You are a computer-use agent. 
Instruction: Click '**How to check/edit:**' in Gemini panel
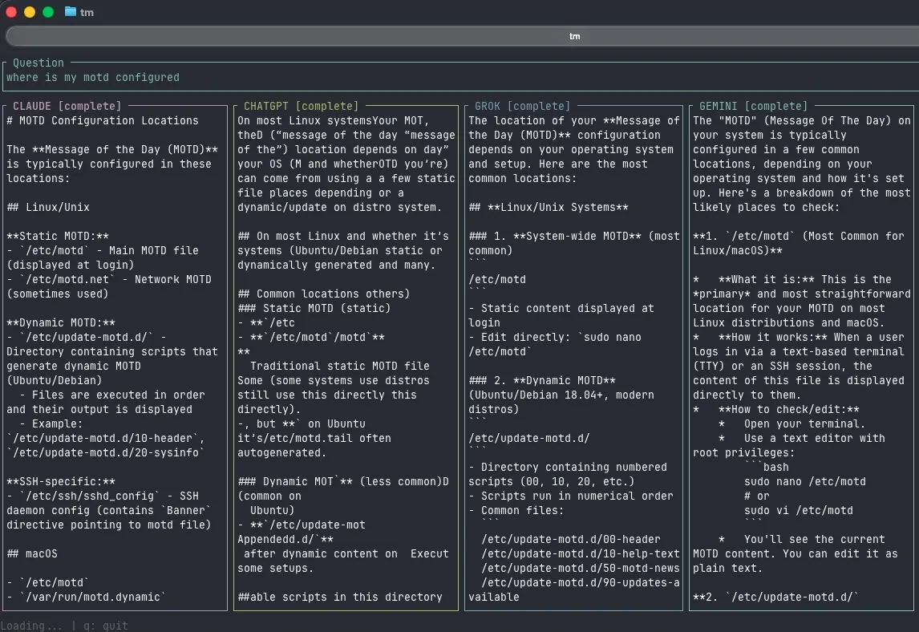pyautogui.click(x=789, y=410)
